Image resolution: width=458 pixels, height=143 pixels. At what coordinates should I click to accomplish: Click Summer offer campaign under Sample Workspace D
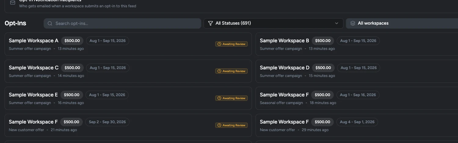coord(281,76)
